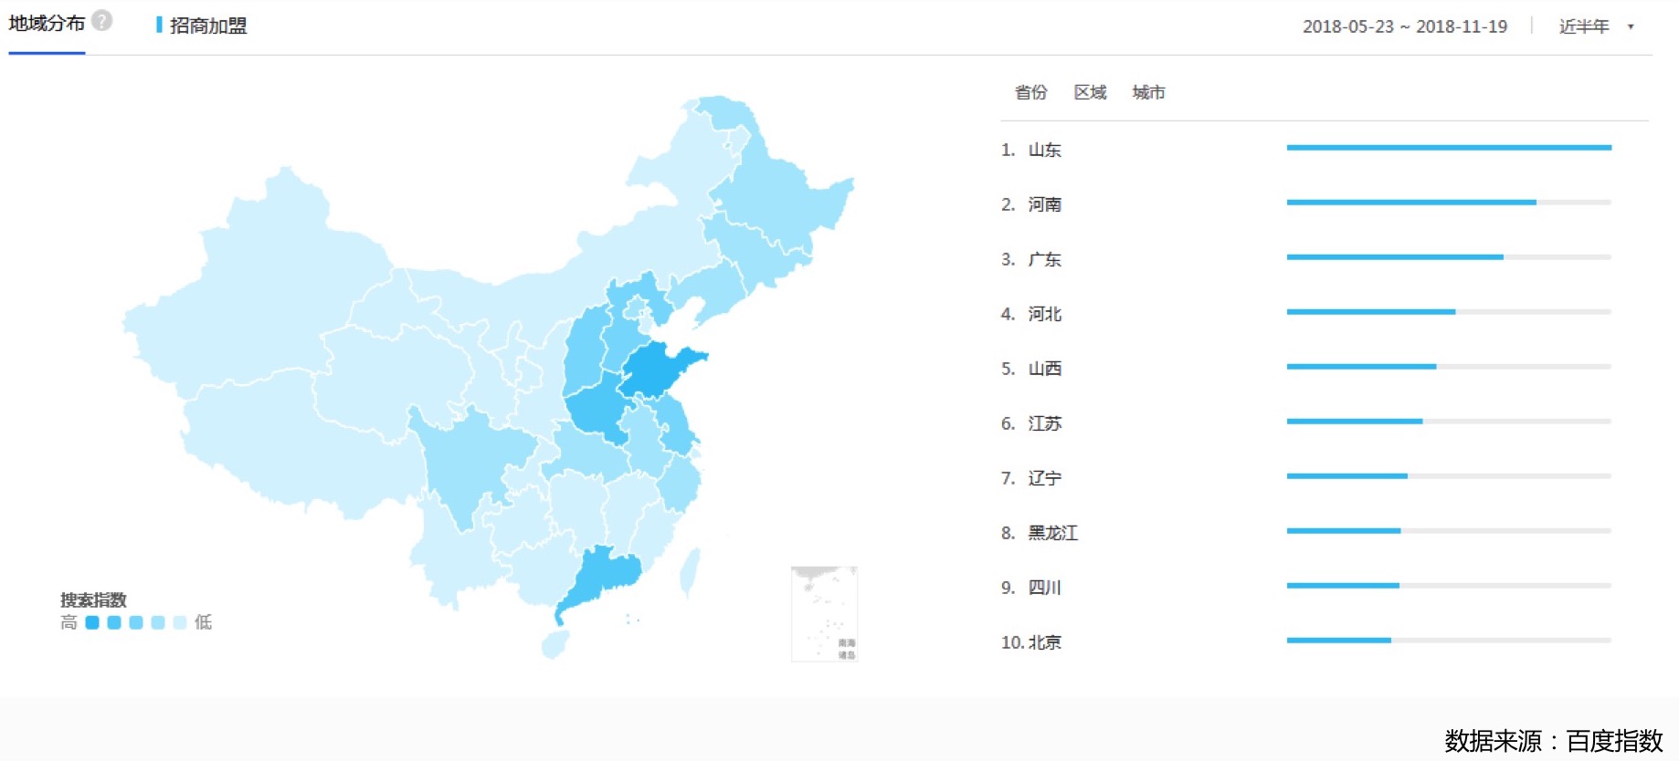Click Hainan island on the map
Image resolution: width=1679 pixels, height=761 pixels.
coord(554,644)
